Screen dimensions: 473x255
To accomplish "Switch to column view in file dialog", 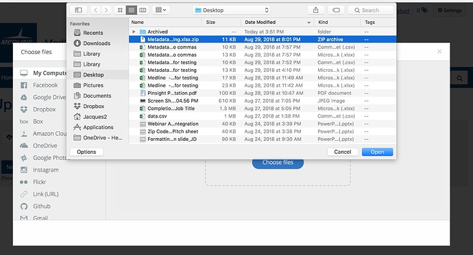I will tap(143, 10).
